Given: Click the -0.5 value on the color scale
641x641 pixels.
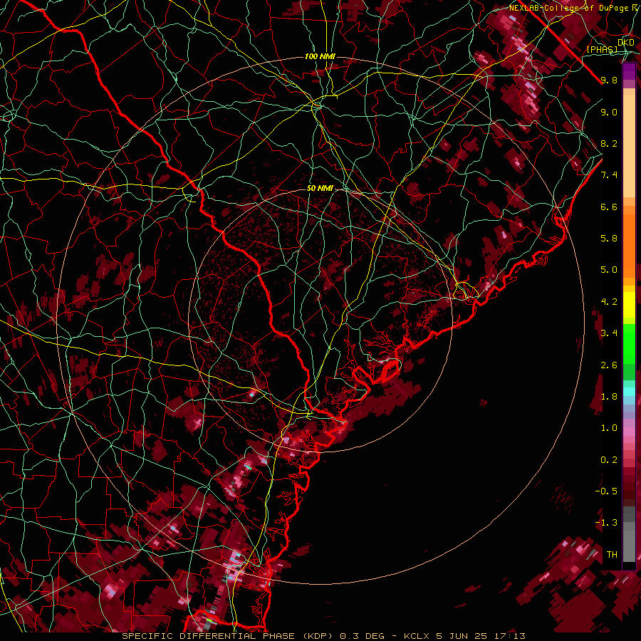Looking at the screenshot, I should click(x=606, y=491).
